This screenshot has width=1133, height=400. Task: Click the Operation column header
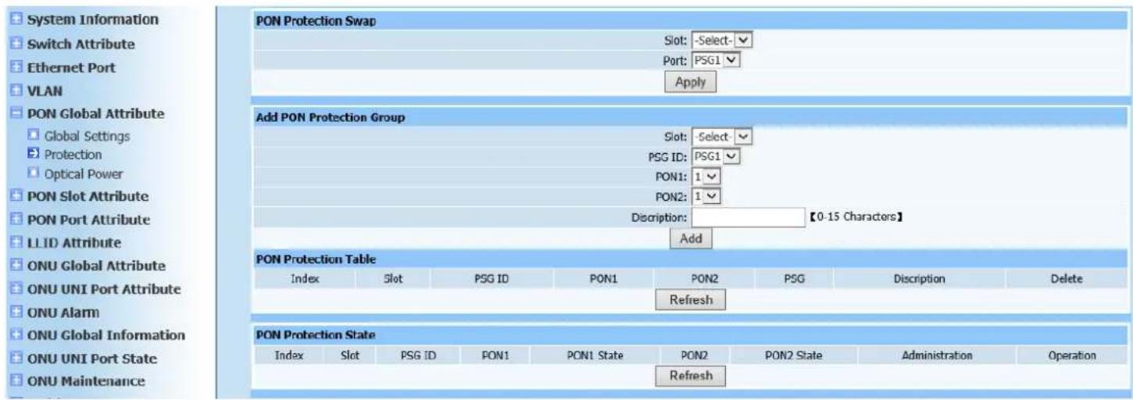[1071, 355]
